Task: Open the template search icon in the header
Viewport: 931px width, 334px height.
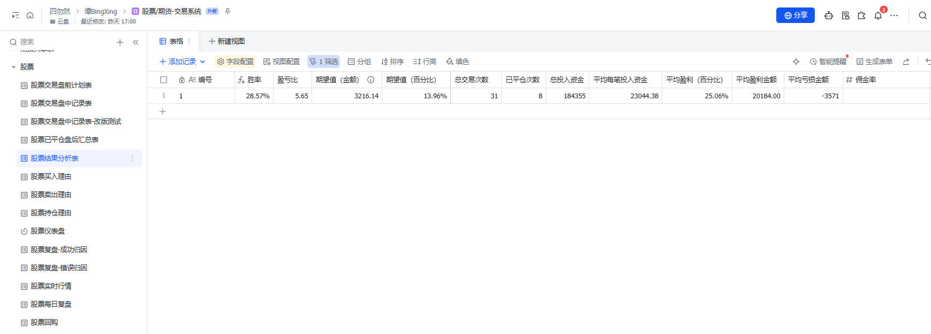Action: (845, 15)
